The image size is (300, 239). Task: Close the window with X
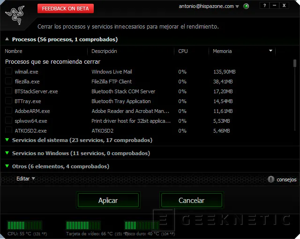[284, 6]
